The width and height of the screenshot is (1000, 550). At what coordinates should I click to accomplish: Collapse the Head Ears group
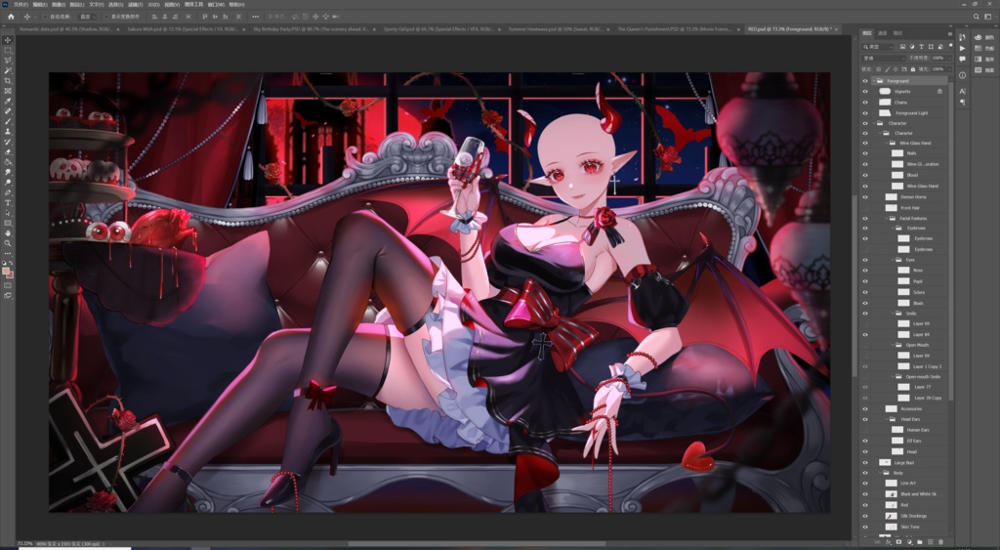point(887,419)
